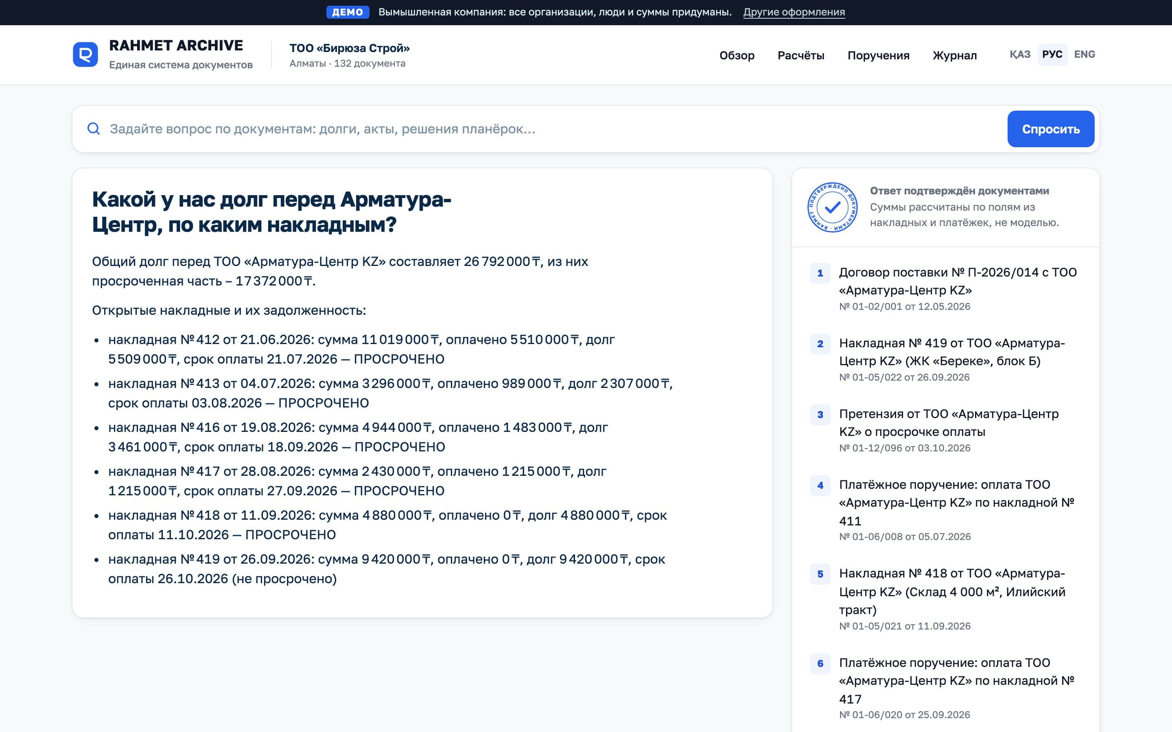
Task: Click the RAHMET ARCHIVE title
Action: [176, 46]
